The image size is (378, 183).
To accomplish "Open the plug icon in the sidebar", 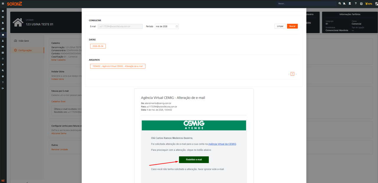I will pos(3,65).
